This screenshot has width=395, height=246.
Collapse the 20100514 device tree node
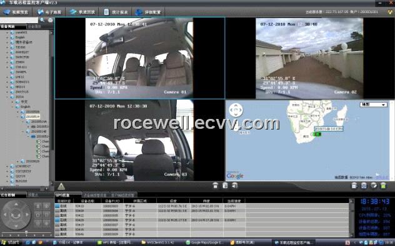coord(18,116)
